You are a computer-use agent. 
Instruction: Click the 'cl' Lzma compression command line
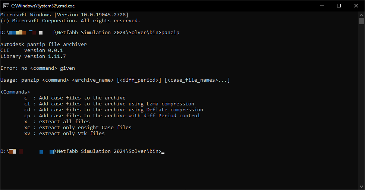tap(109, 104)
